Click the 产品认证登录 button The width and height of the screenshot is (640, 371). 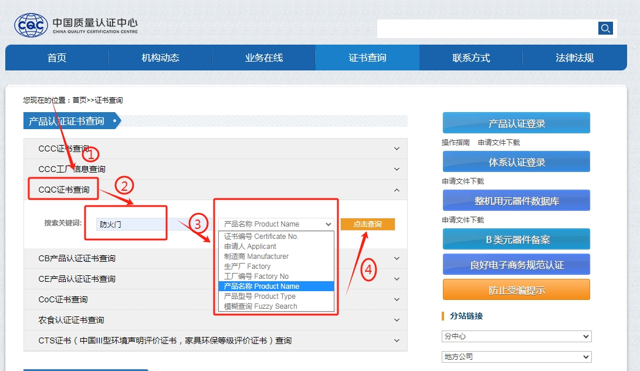(516, 123)
